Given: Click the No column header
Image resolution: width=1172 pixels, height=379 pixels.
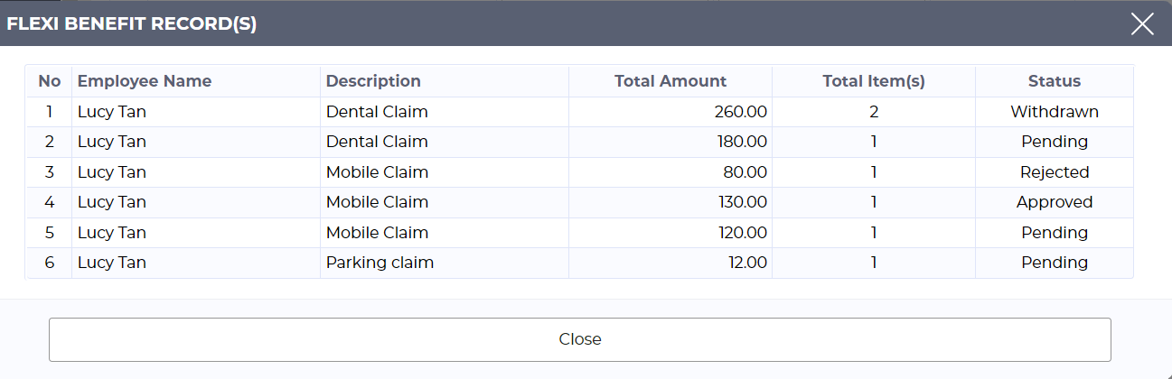Looking at the screenshot, I should 50,81.
